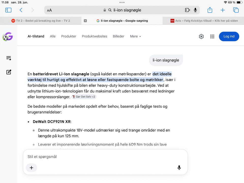Open the Billeder results tab
Viewport: 244px width, 183px height.
point(118,36)
